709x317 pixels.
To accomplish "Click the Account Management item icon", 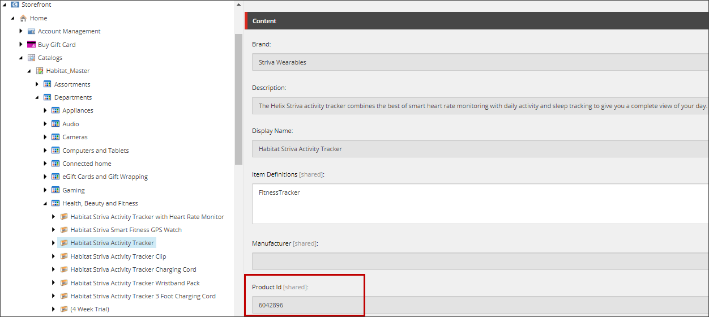I will pyautogui.click(x=32, y=31).
